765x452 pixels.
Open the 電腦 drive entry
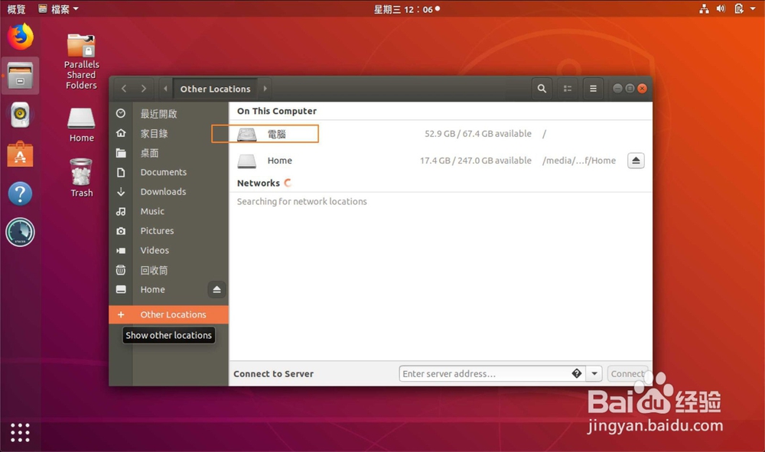(441, 134)
